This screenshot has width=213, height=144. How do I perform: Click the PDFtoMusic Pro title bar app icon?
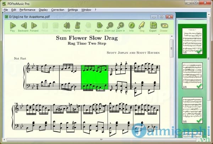pos(4,4)
